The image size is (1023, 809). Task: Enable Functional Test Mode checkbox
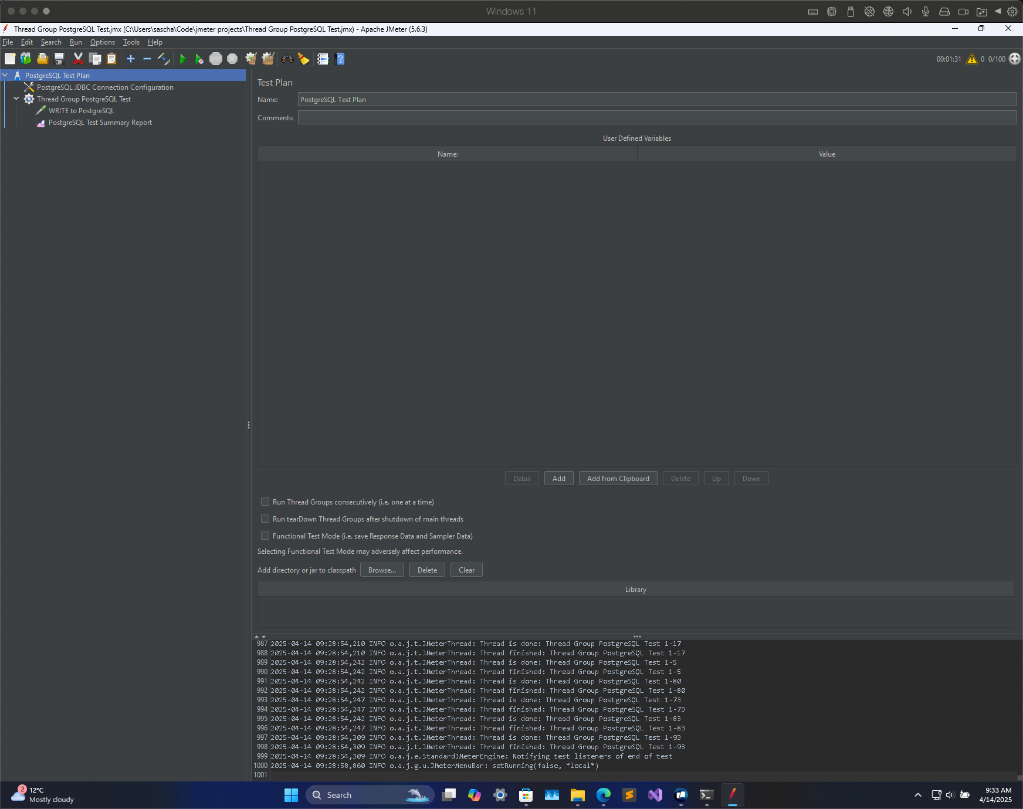265,536
